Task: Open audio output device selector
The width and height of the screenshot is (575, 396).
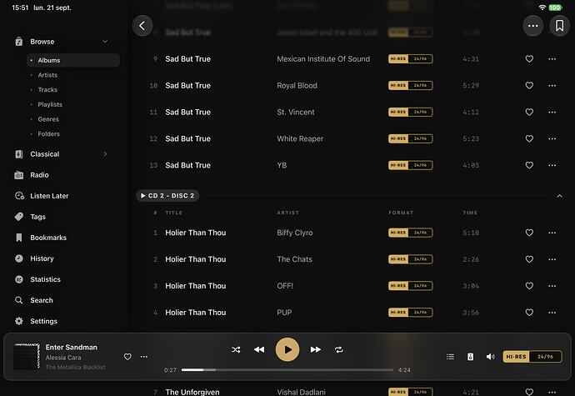Action: pos(470,357)
